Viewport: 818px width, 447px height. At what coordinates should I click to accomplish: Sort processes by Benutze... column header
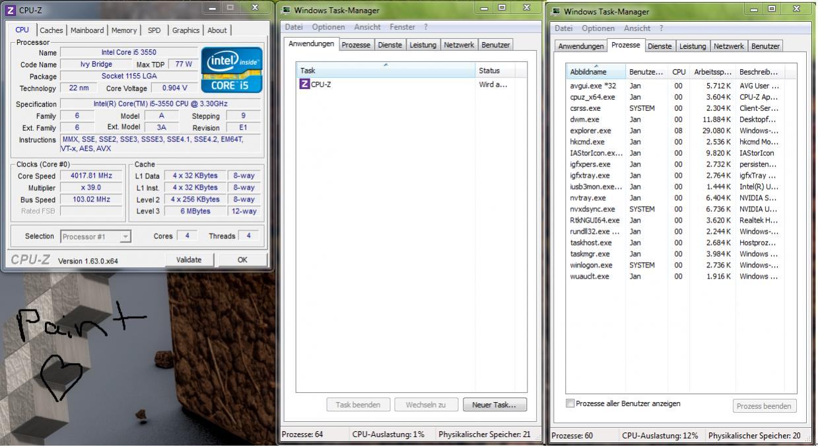(x=647, y=71)
